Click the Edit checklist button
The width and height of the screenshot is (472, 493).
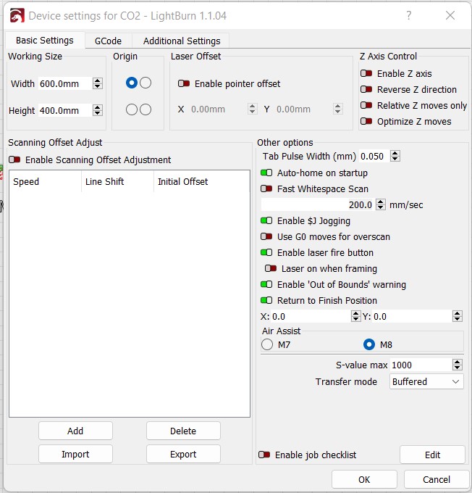(x=432, y=455)
